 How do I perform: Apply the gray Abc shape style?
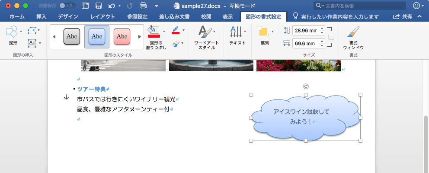click(72, 36)
